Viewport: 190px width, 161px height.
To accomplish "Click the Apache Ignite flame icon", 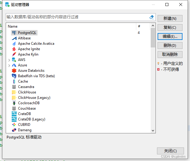I will coord(14,49).
